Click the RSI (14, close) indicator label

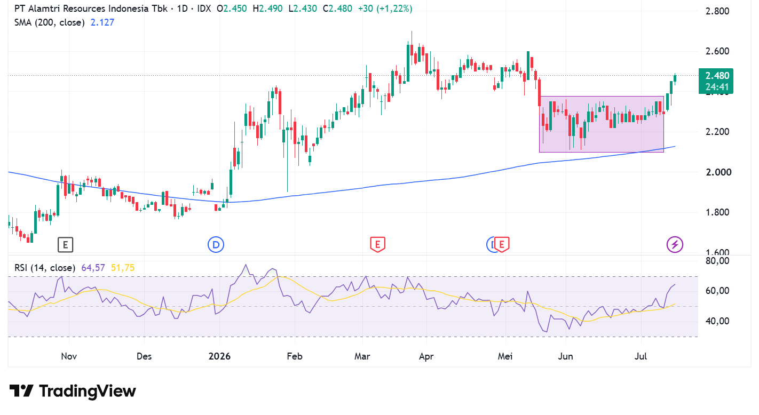tap(44, 268)
